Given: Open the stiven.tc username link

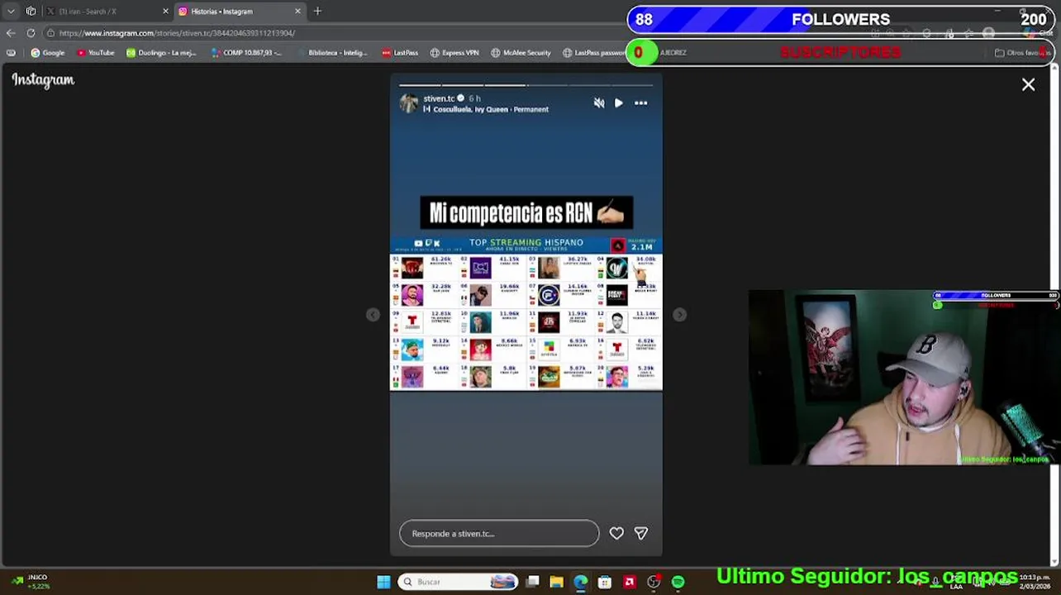Looking at the screenshot, I should 439,98.
